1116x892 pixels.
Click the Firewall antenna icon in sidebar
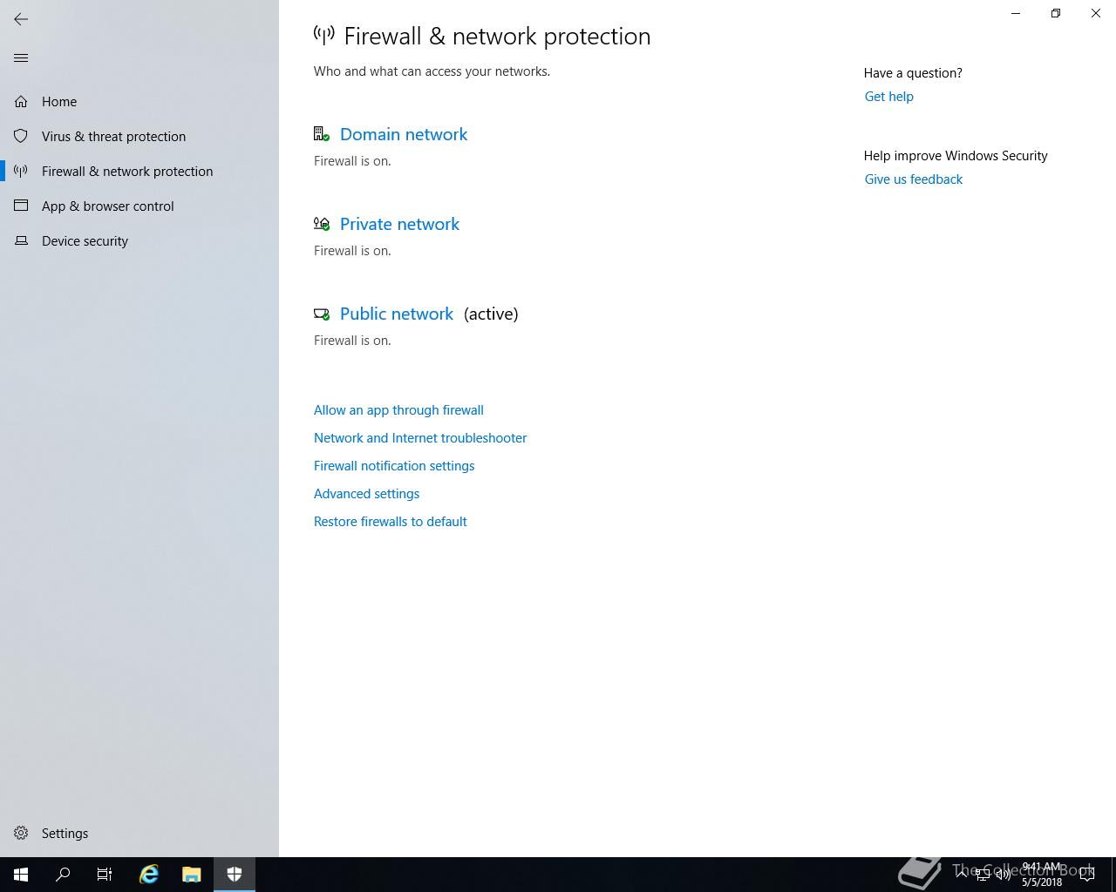point(21,172)
